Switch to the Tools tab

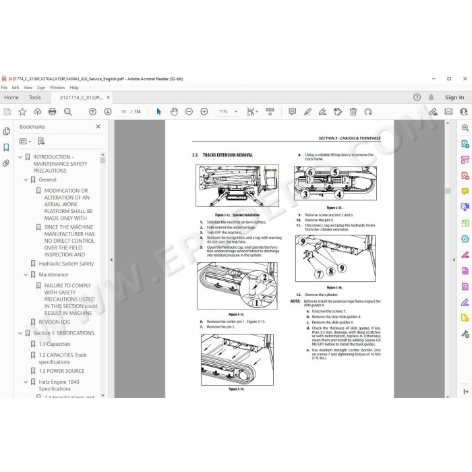point(35,98)
